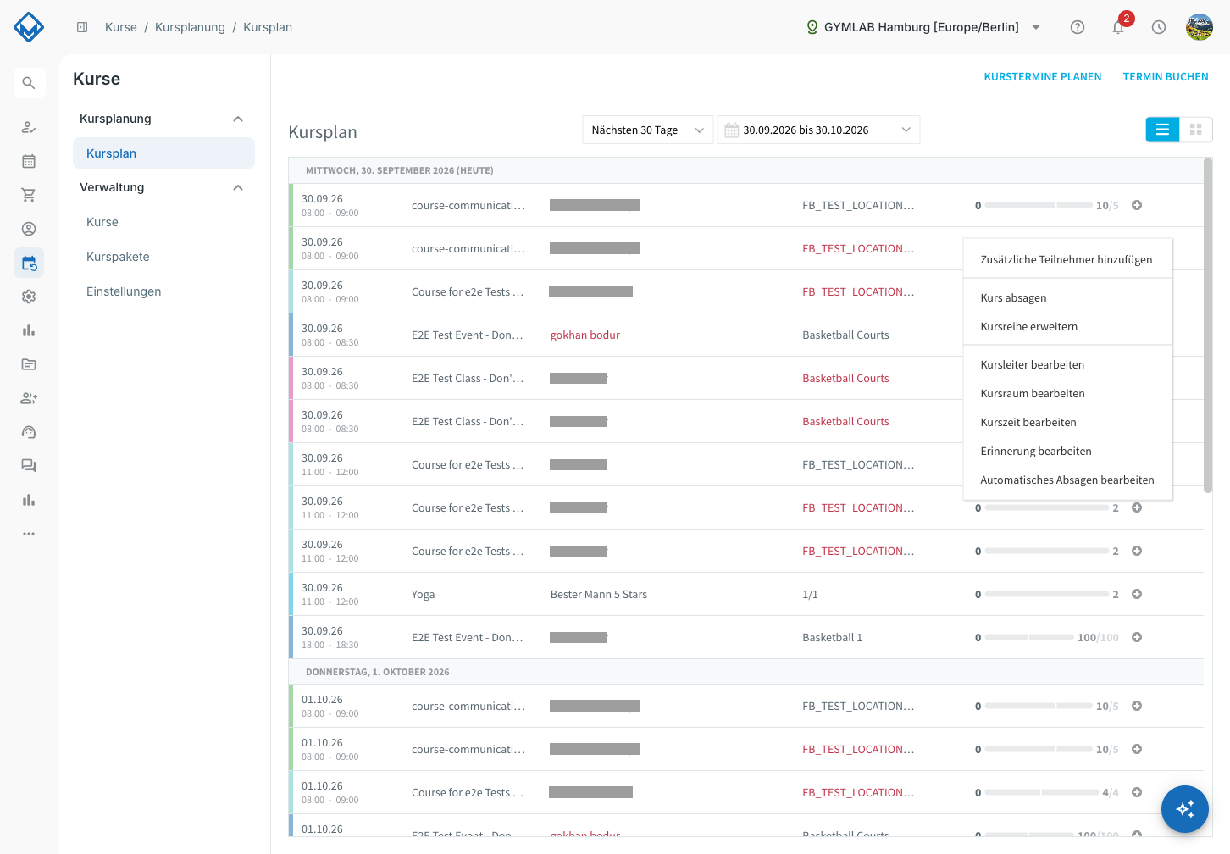The height and width of the screenshot is (854, 1230).
Task: Click KURSTERMINE PLANEN
Action: click(x=1043, y=77)
